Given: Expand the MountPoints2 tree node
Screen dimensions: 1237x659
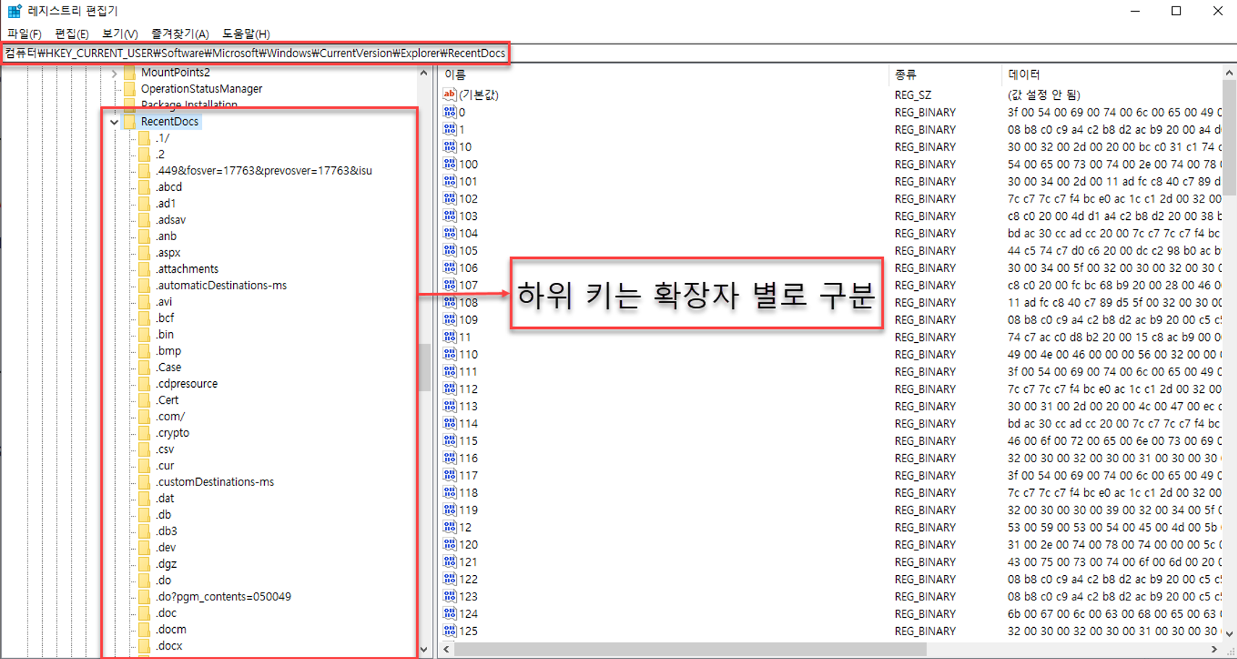Looking at the screenshot, I should point(114,73).
